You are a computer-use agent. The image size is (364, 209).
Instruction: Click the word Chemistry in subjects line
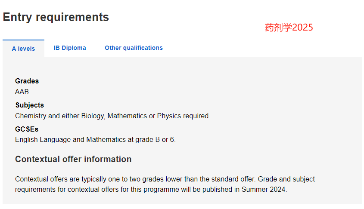(x=31, y=116)
